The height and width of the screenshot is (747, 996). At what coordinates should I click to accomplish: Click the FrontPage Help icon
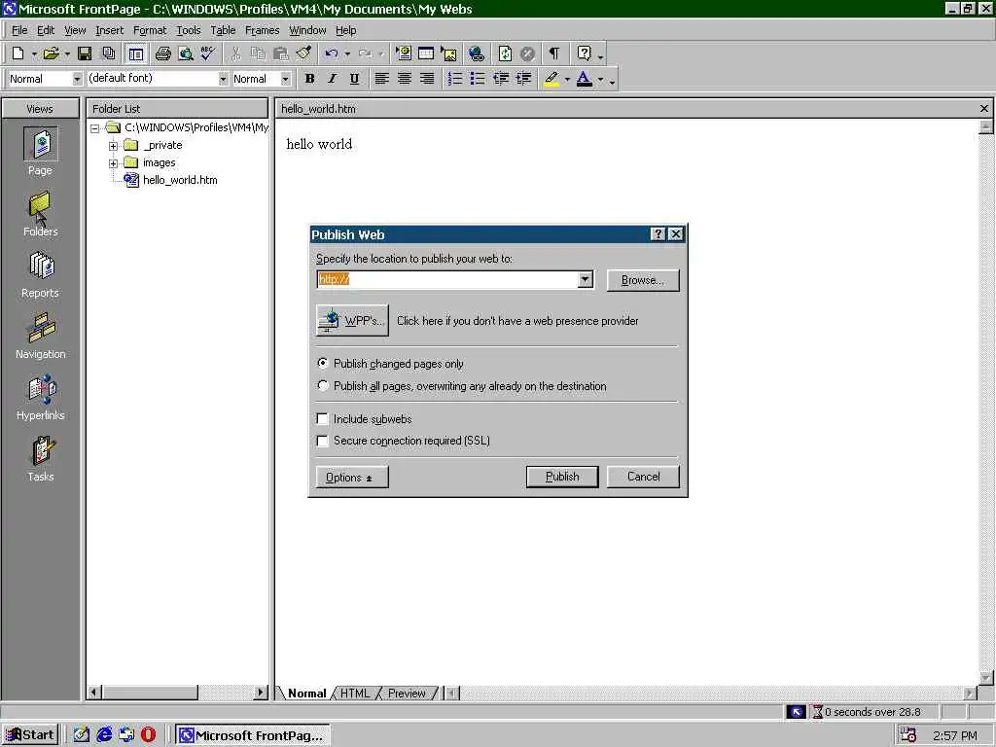coord(585,54)
